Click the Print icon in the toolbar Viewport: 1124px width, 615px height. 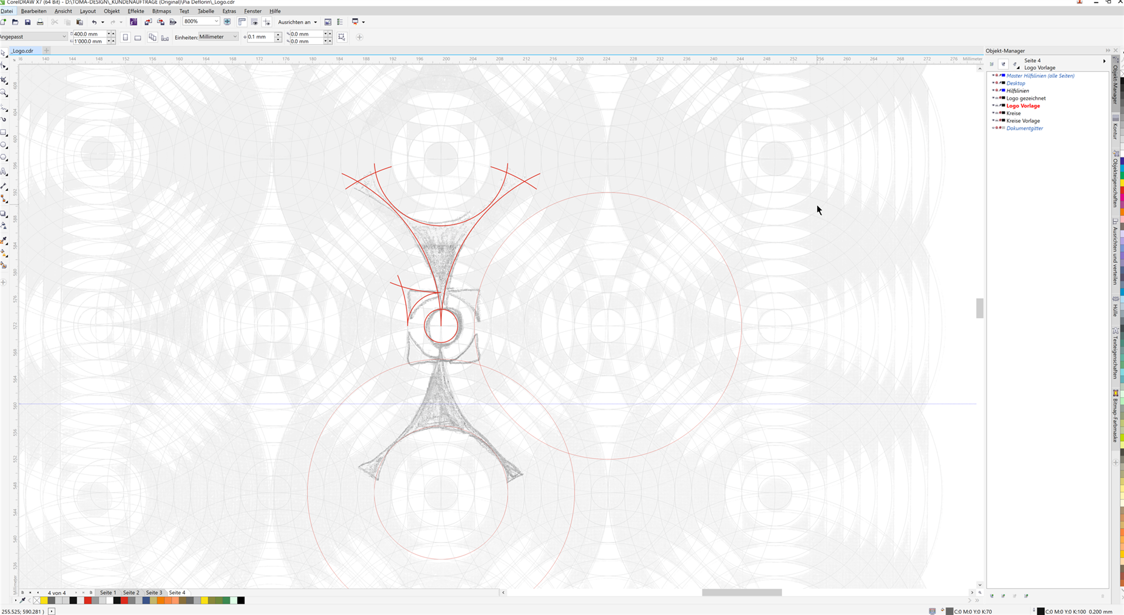point(40,22)
